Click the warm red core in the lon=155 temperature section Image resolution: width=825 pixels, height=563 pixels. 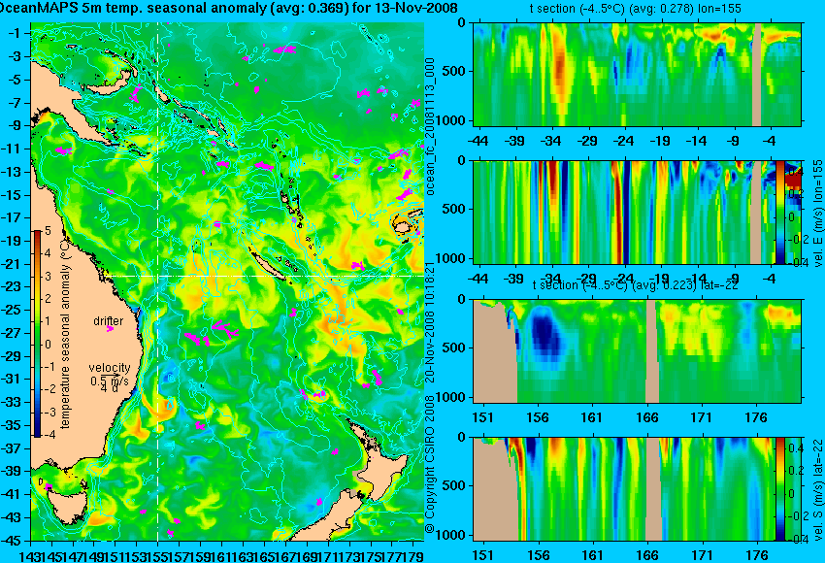click(559, 68)
